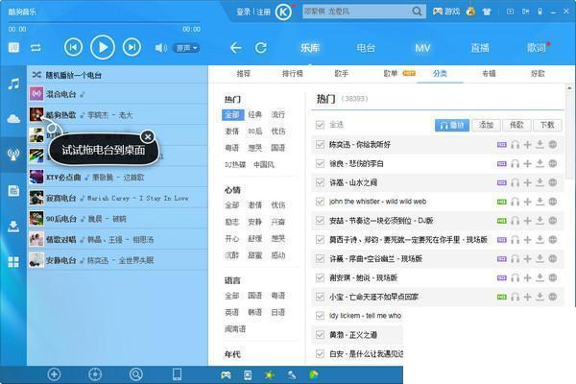Click the round K logo icon
Image resolution: width=576 pixels, height=384 pixels.
(x=283, y=12)
